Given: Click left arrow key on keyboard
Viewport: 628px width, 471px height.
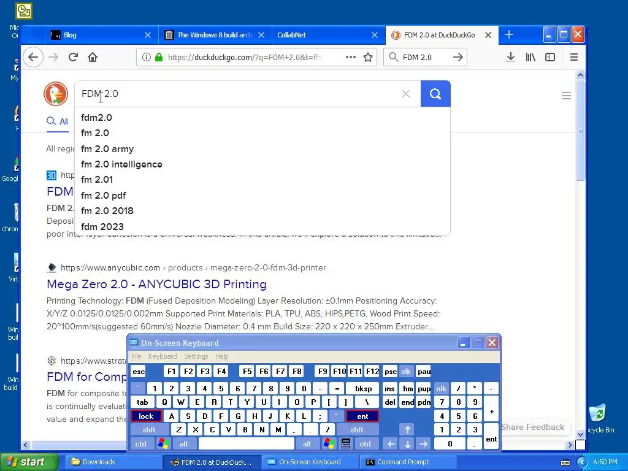Looking at the screenshot, I should pos(391,444).
